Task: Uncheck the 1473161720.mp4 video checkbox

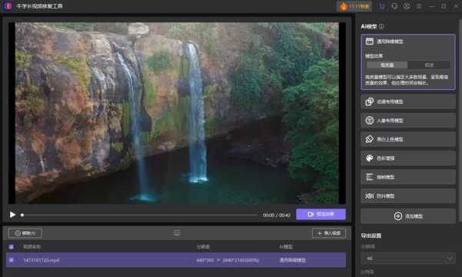Action: (12, 260)
